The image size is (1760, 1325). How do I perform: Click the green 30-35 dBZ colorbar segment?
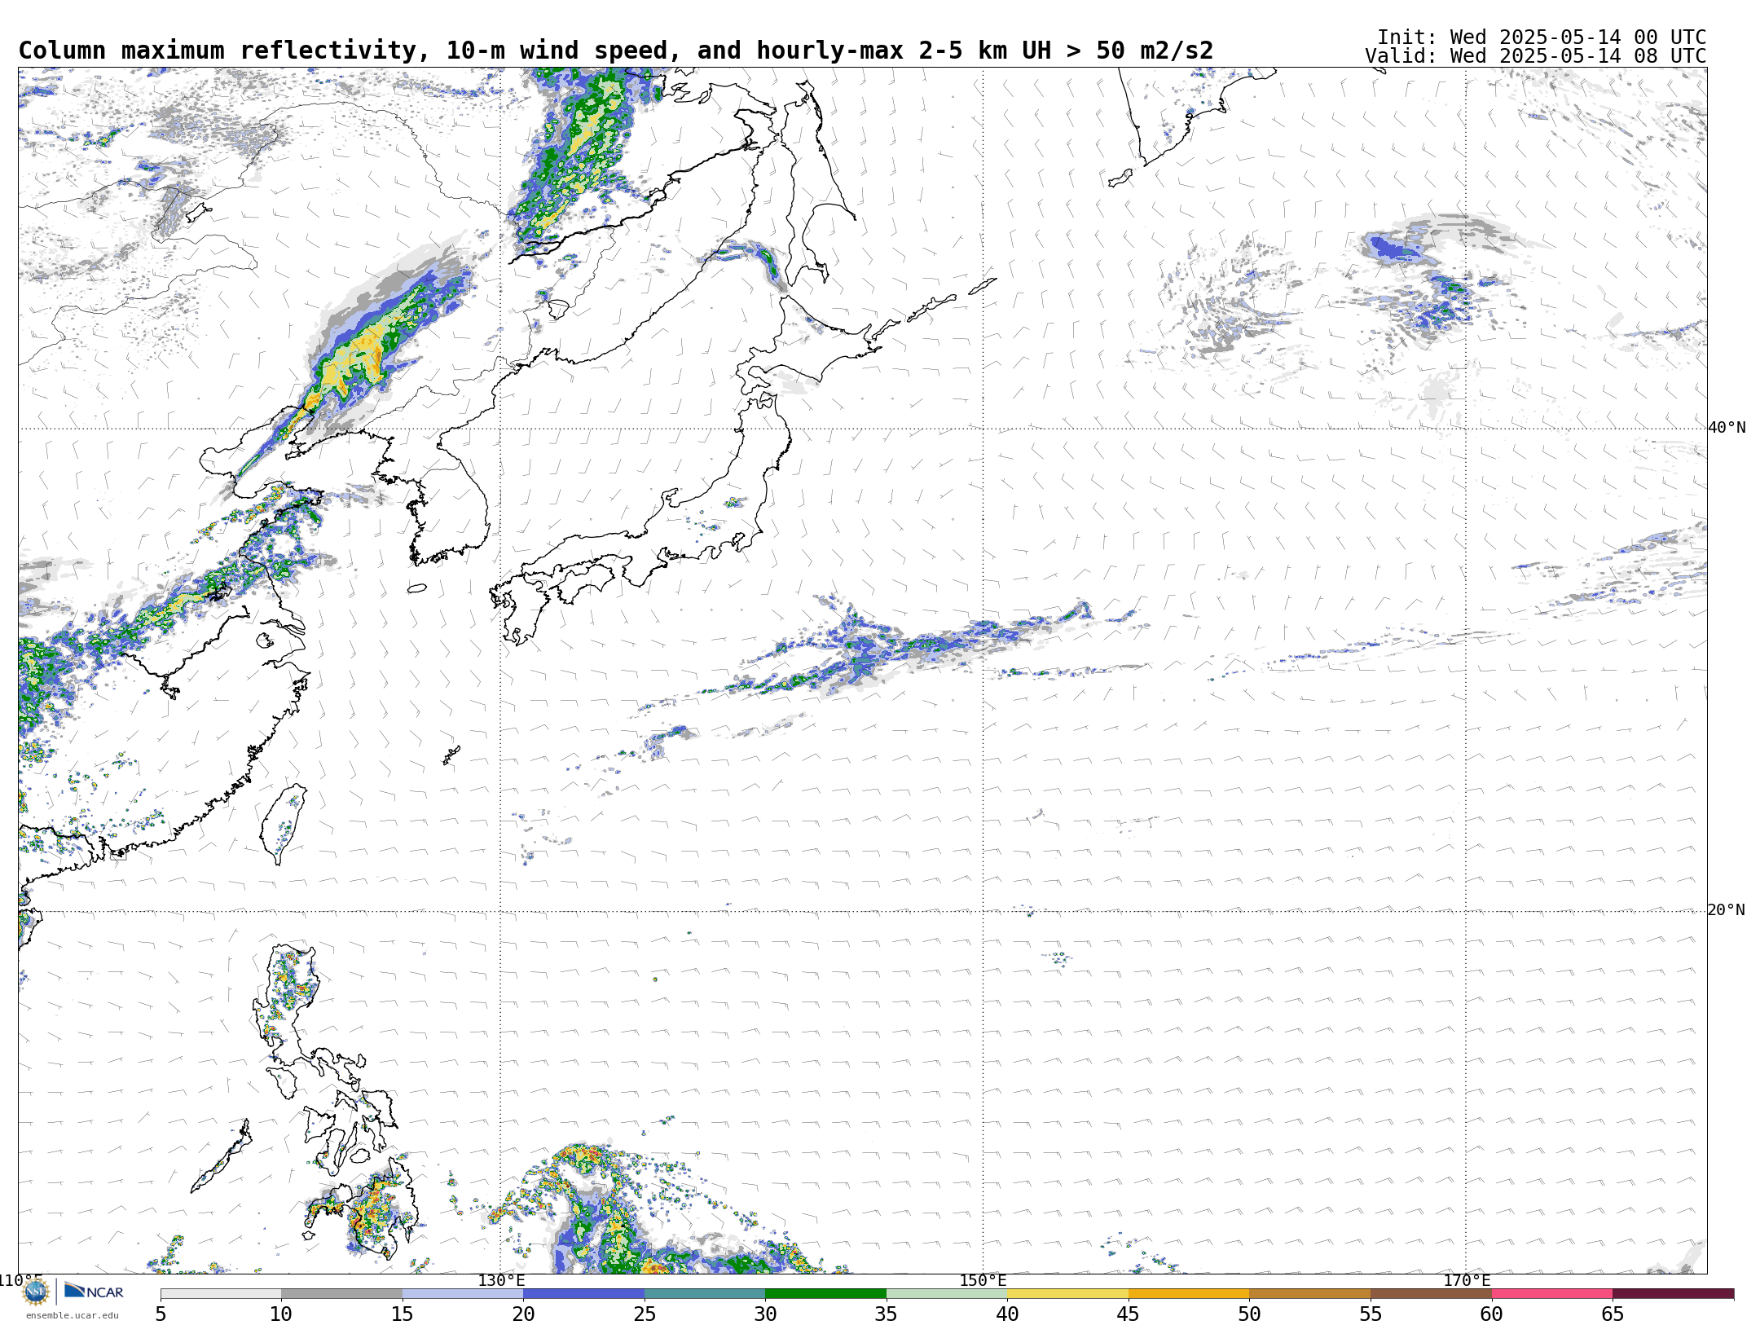coord(825,1294)
